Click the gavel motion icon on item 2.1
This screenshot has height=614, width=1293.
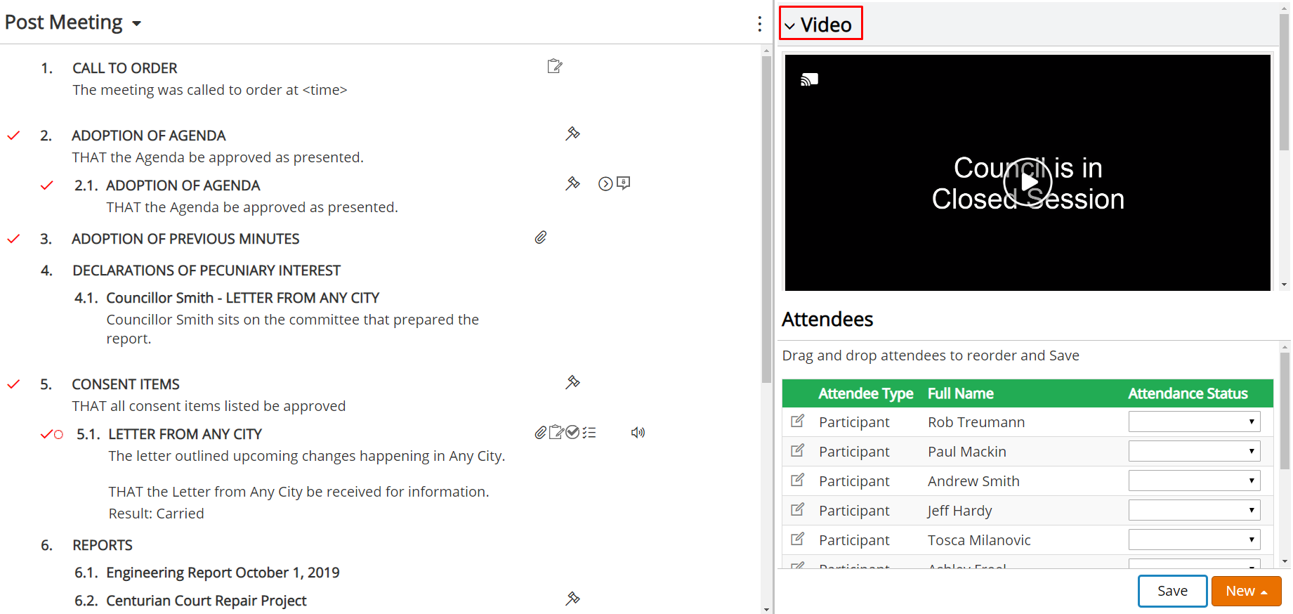point(572,183)
